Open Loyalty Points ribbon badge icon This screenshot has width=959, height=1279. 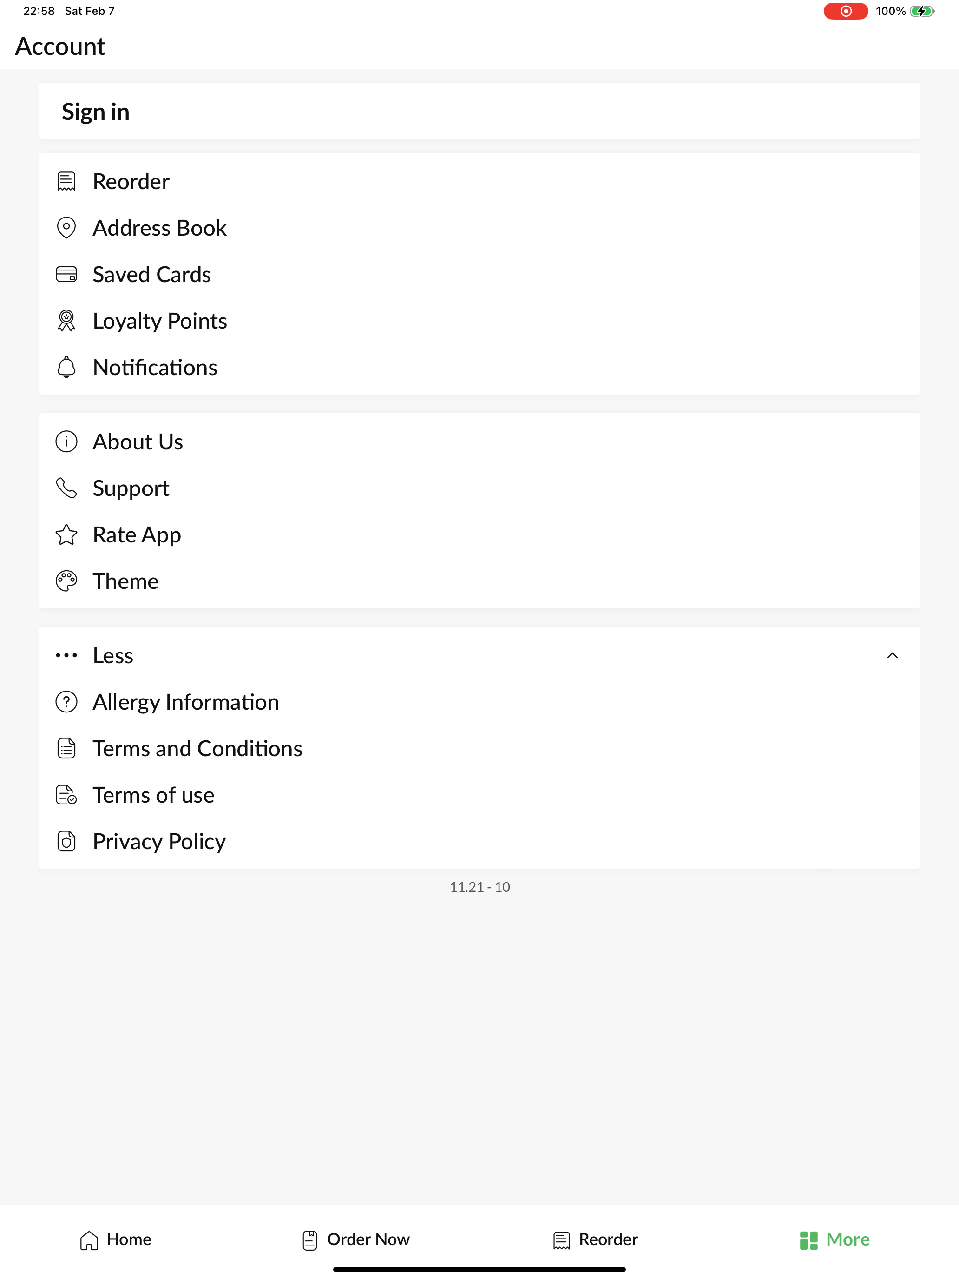(x=66, y=320)
